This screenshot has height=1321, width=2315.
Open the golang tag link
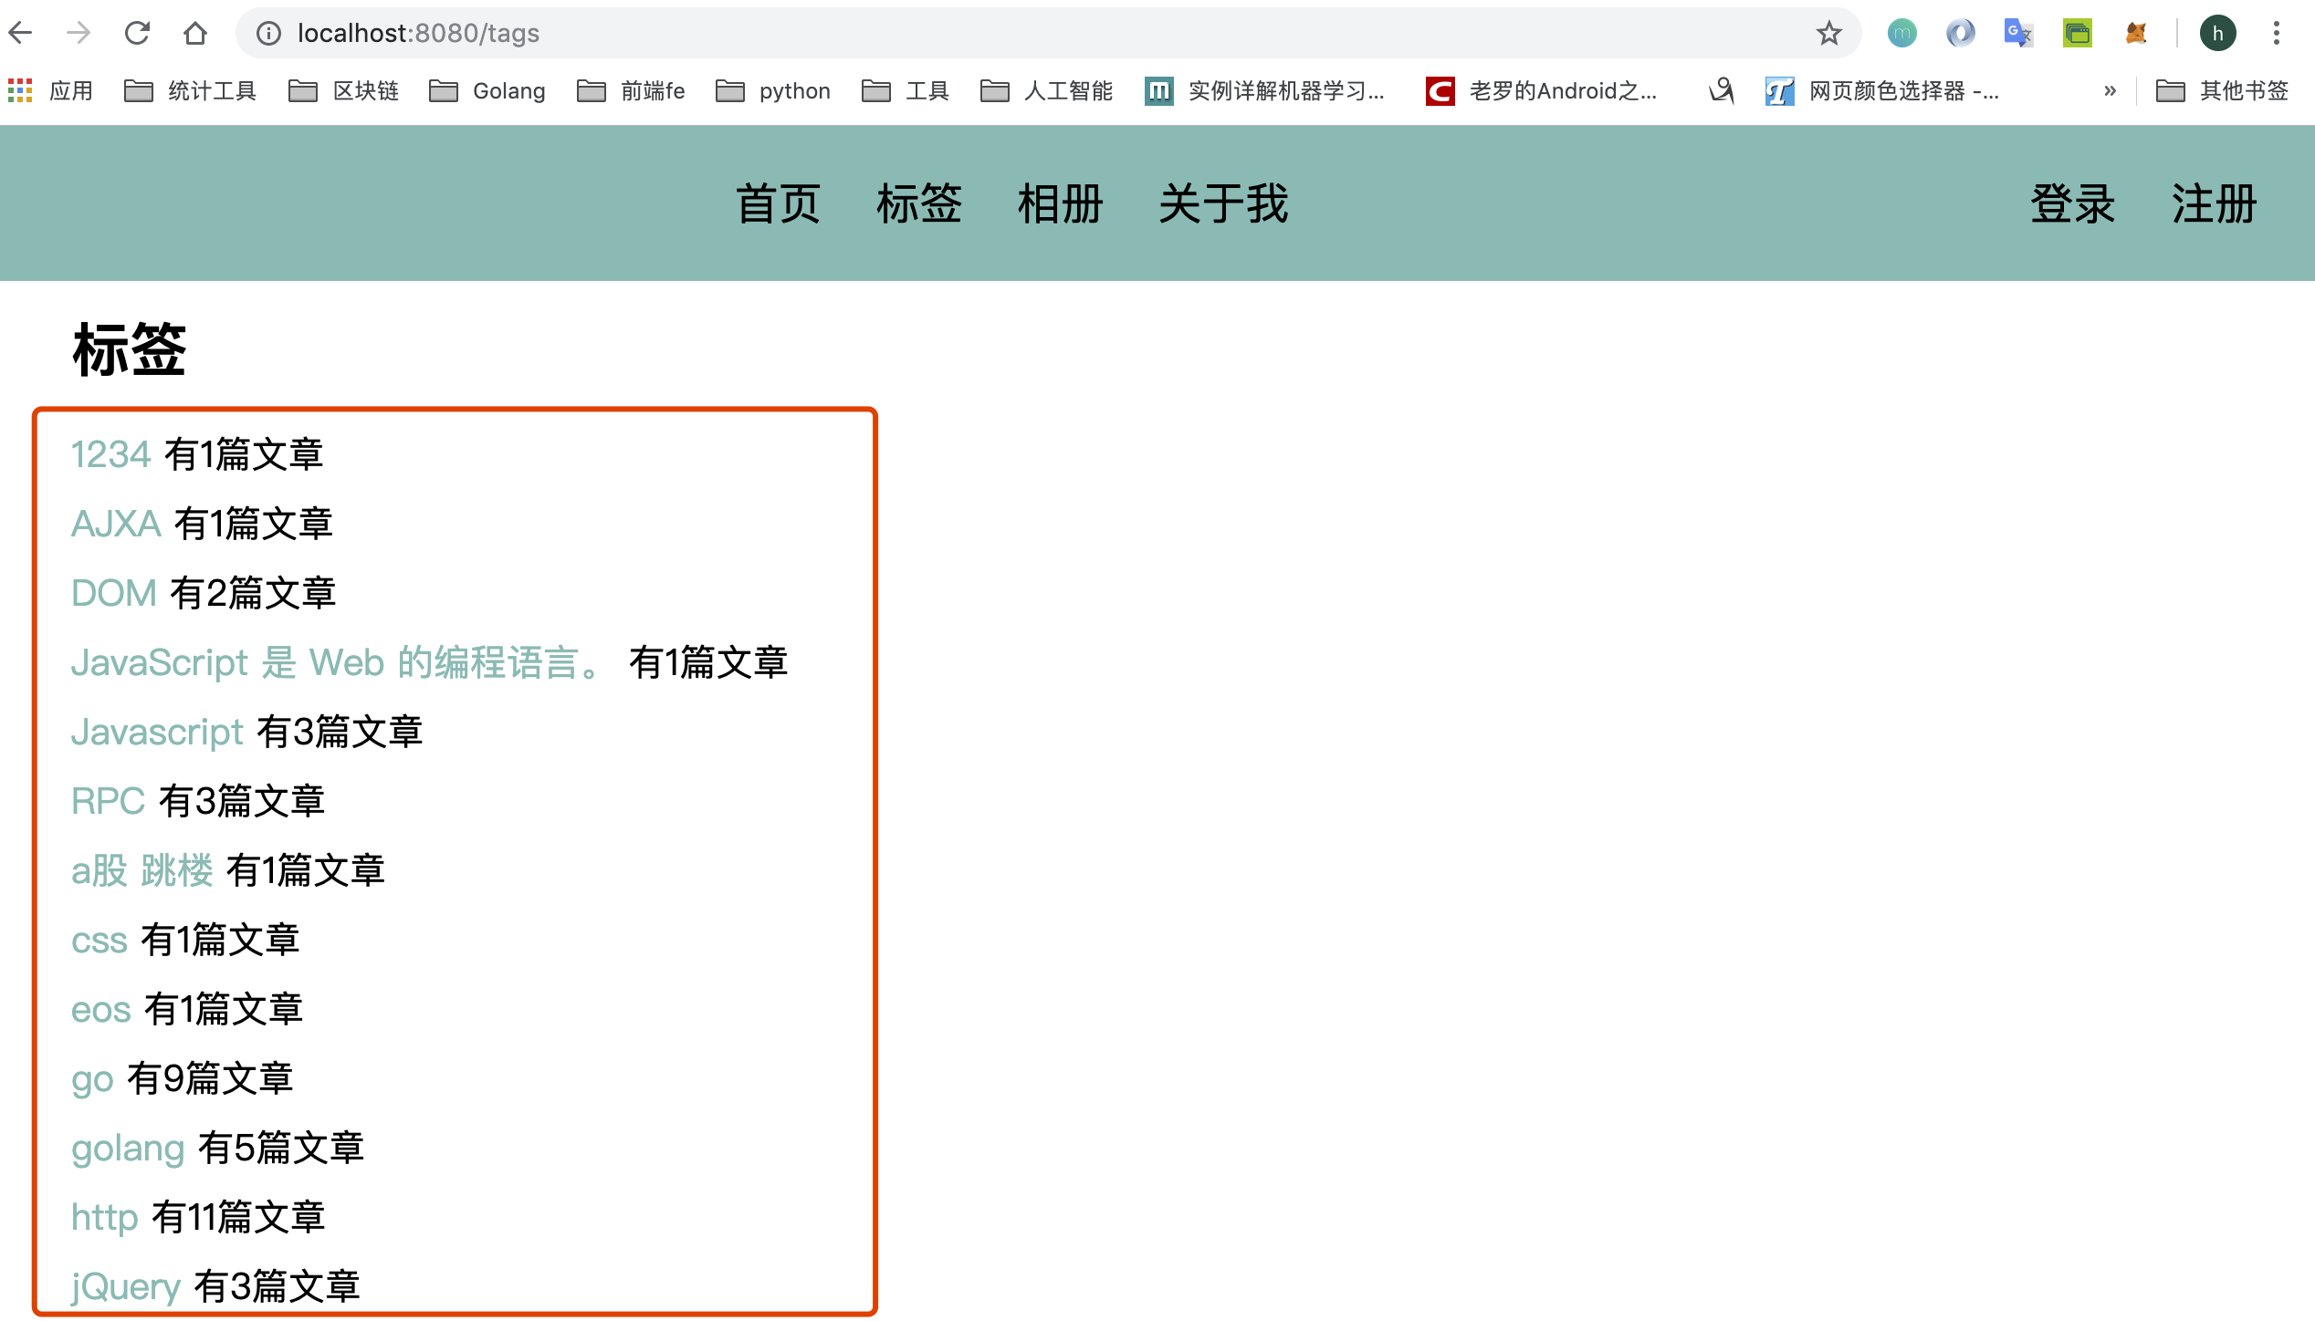pyautogui.click(x=128, y=1148)
